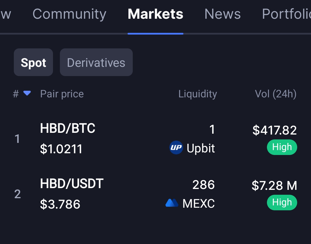Sort by the # rank column

point(16,94)
